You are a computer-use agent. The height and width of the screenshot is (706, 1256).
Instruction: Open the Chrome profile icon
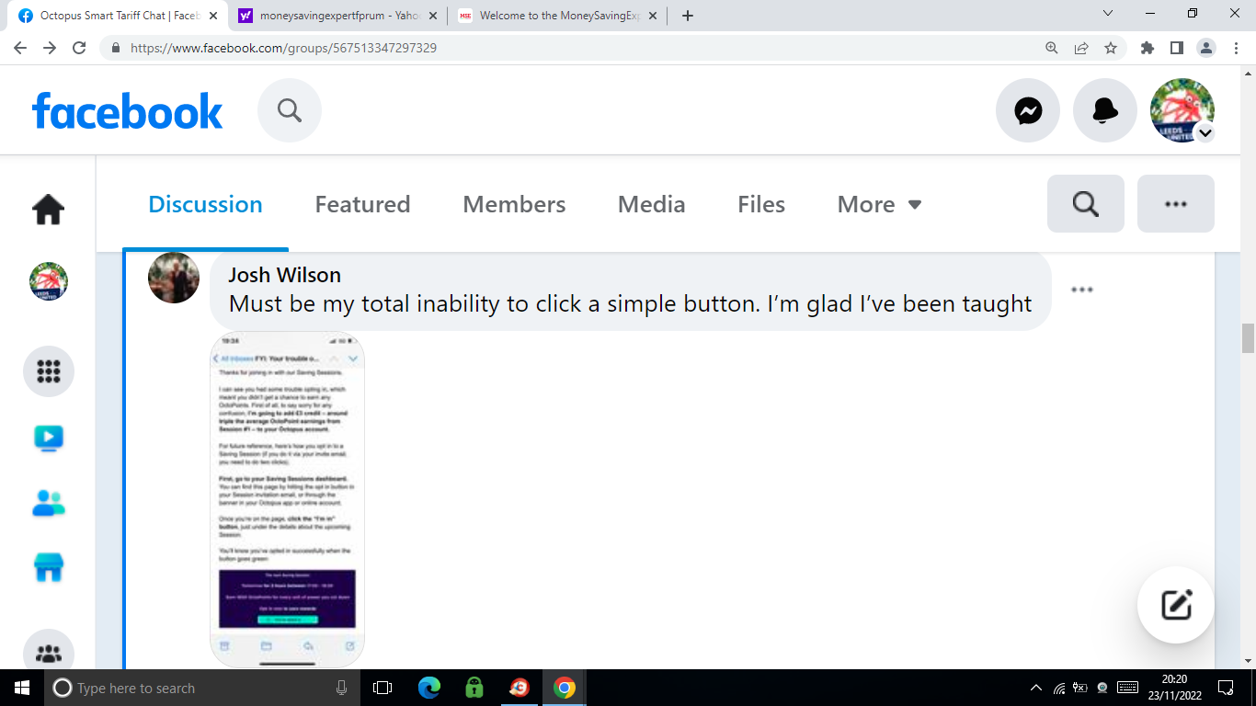coord(1205,48)
